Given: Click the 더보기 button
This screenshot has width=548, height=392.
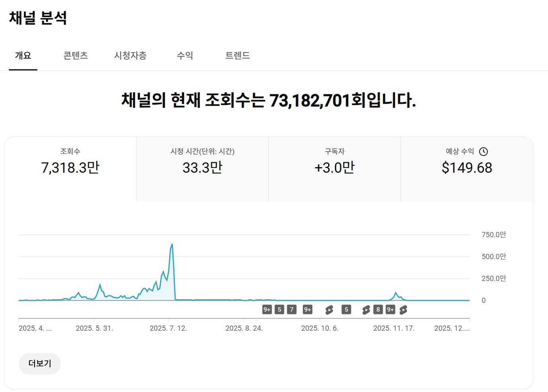Looking at the screenshot, I should (40, 363).
